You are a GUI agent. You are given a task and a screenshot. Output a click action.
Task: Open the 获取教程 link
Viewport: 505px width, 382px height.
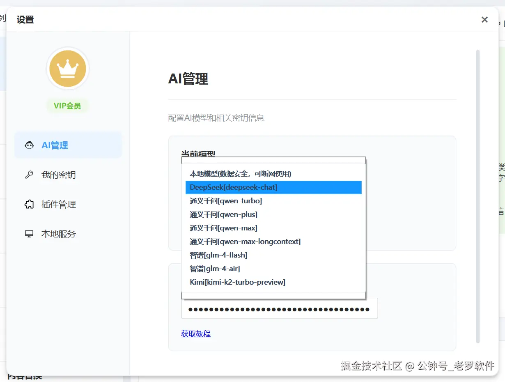[196, 334]
